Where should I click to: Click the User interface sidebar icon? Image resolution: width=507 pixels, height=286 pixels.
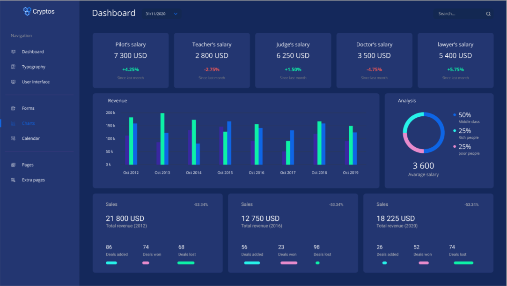coord(13,82)
